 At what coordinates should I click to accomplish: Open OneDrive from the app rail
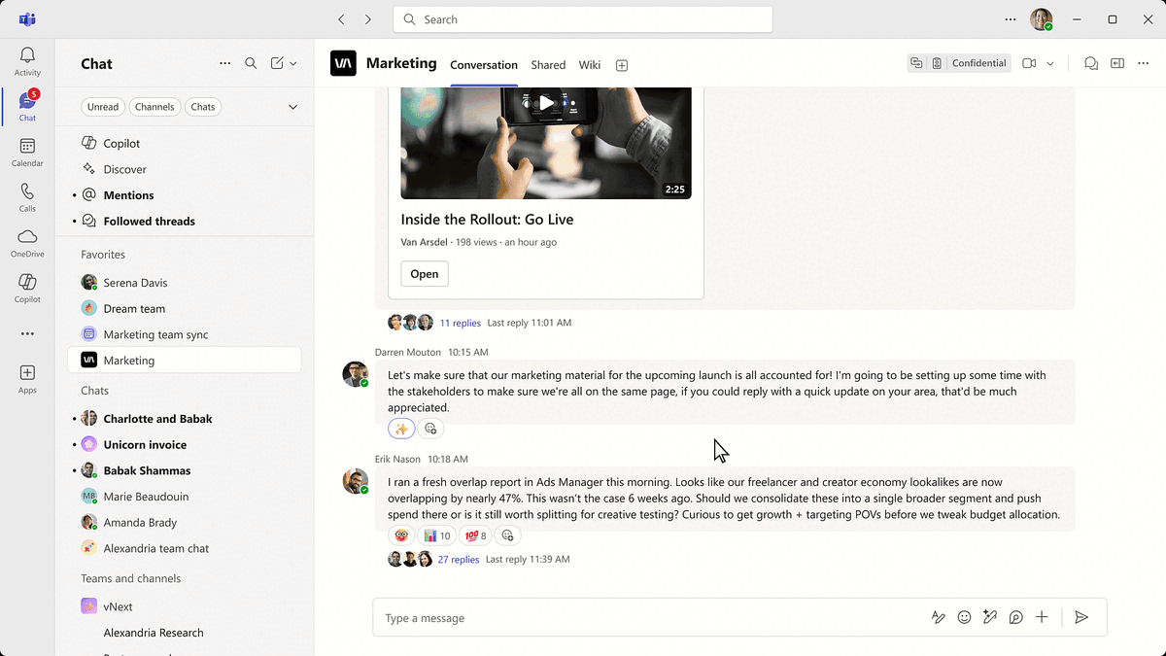26,243
